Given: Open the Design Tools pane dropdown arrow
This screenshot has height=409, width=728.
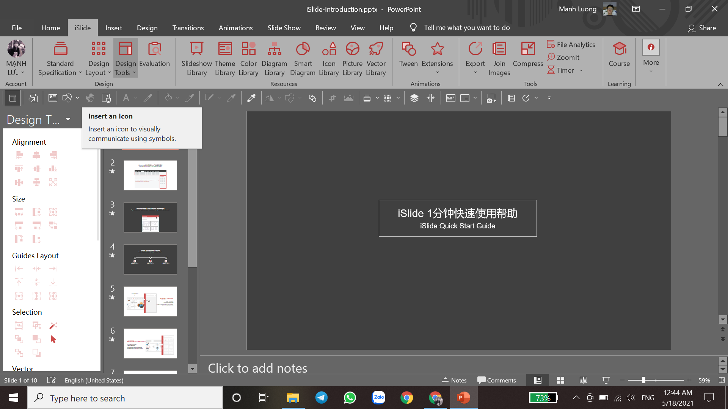Looking at the screenshot, I should [68, 119].
